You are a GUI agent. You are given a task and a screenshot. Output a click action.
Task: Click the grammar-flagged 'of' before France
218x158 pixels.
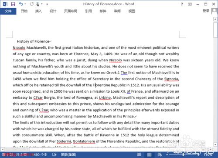(129, 91)
